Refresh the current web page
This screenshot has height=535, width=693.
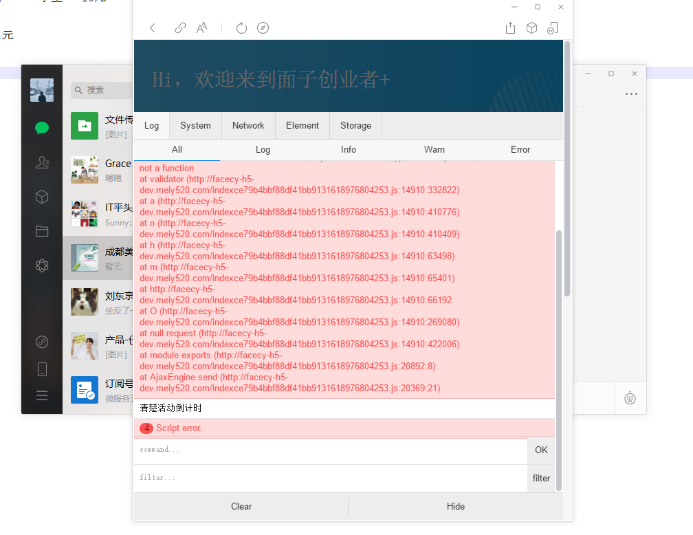coord(241,28)
